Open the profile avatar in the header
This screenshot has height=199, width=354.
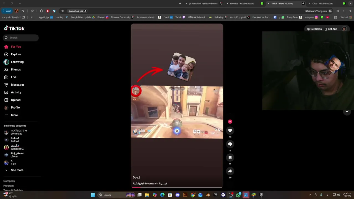pos(344,29)
